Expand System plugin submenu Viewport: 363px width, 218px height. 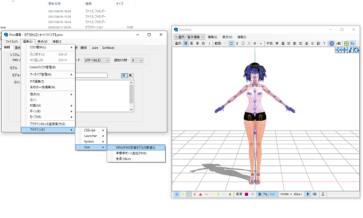click(91, 141)
